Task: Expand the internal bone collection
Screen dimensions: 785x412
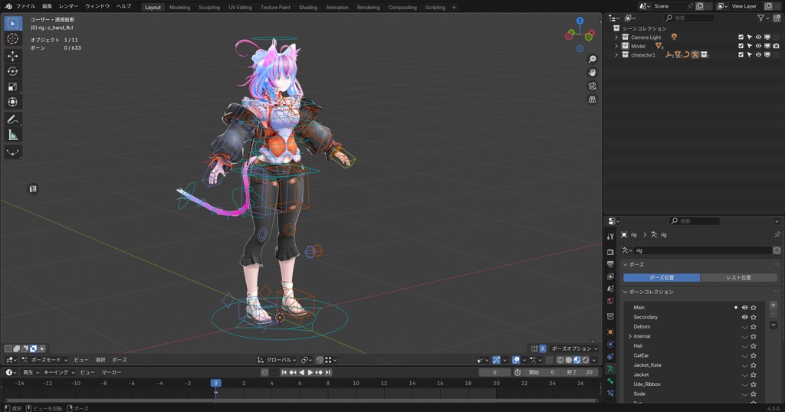Action: coord(630,336)
